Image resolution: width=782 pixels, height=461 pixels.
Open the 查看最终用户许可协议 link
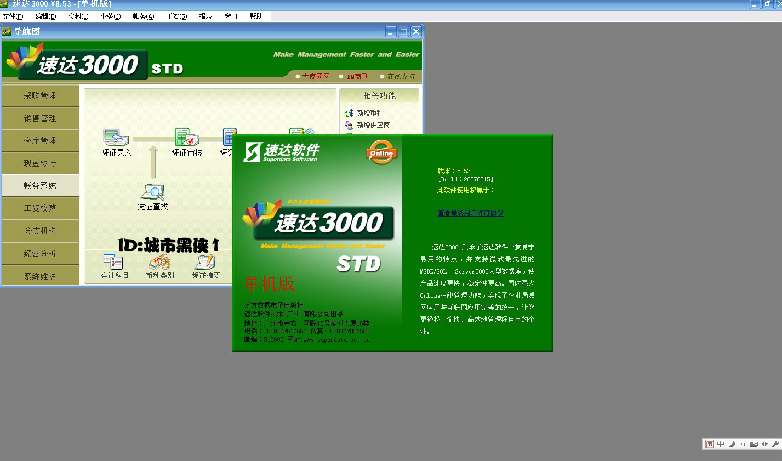(x=470, y=213)
